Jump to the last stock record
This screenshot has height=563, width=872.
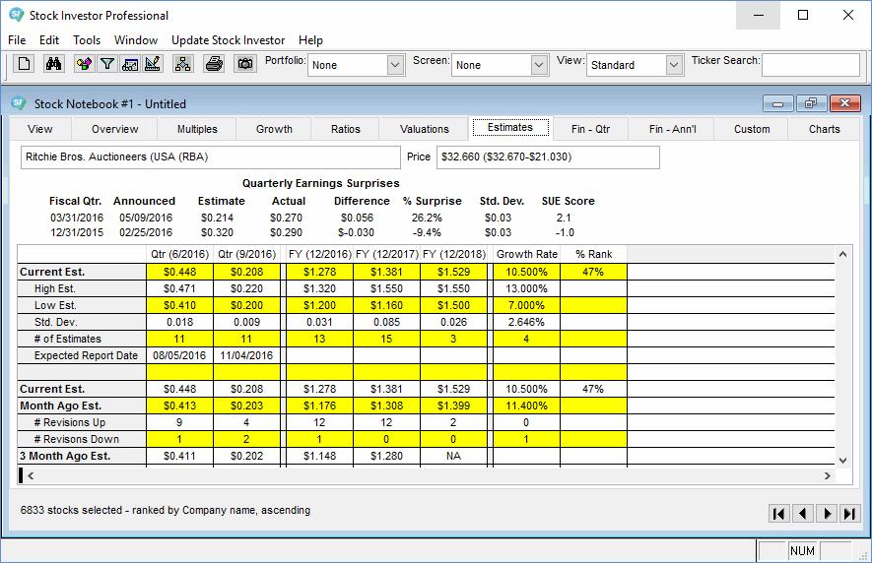(849, 514)
